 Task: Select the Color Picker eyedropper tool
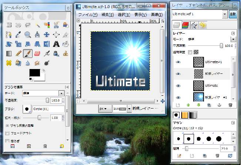(19, 35)
